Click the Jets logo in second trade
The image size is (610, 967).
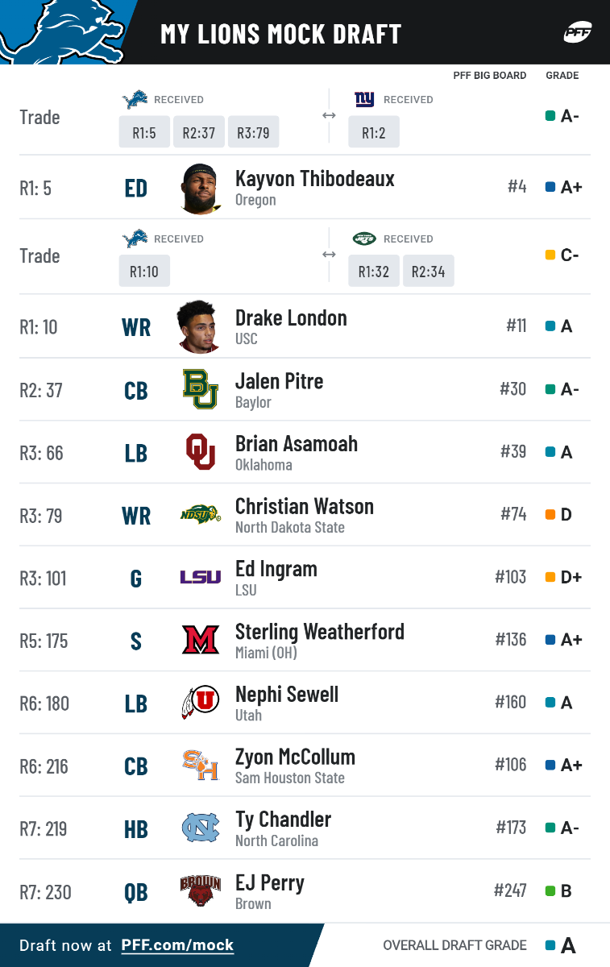tap(364, 239)
